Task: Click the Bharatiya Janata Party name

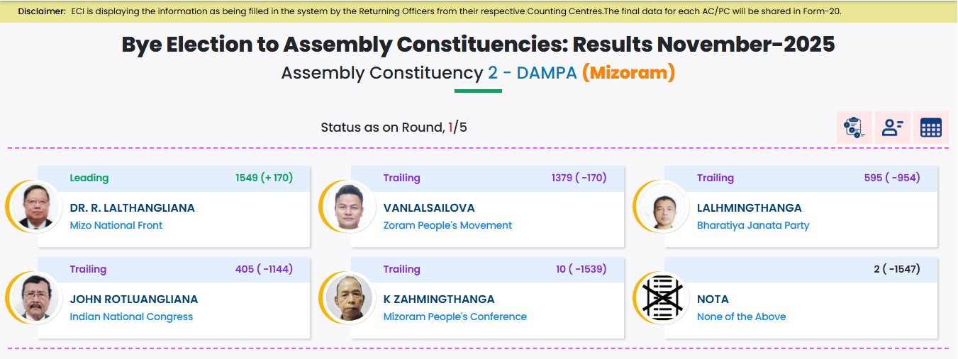Action: pos(753,225)
